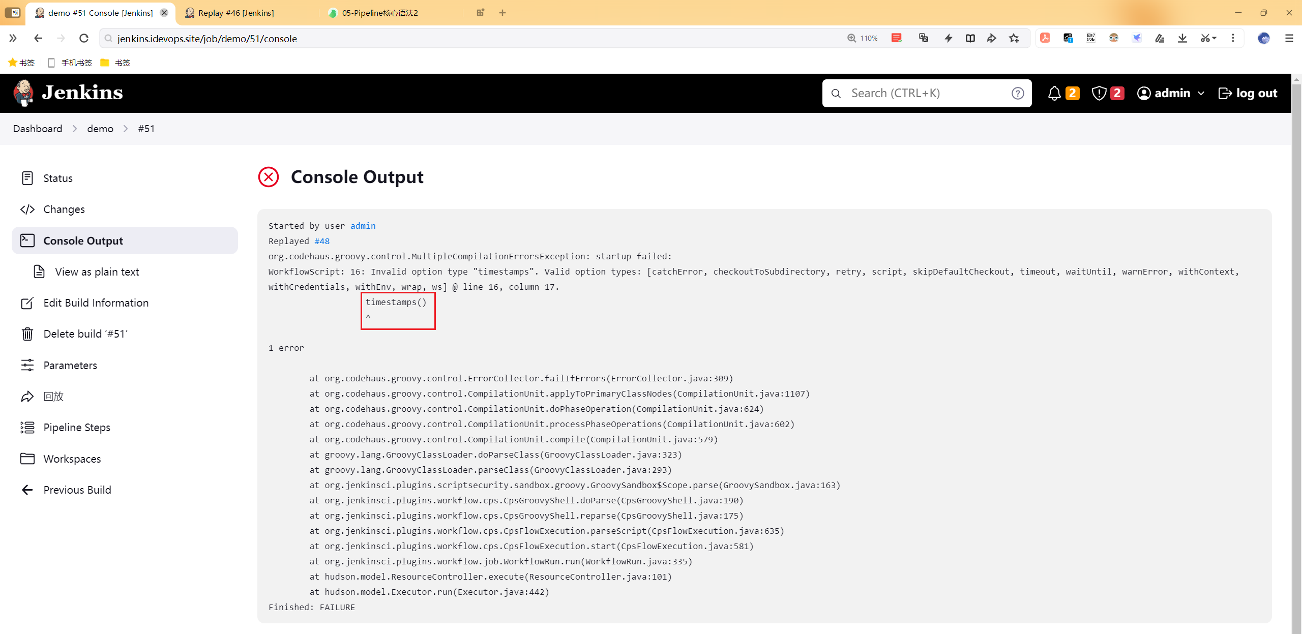Screen dimensions: 1302x634
Task: Click the lightning bolt speed icon
Action: [x=949, y=38]
